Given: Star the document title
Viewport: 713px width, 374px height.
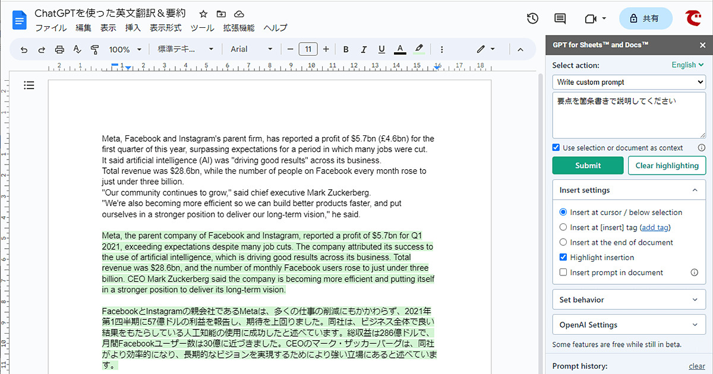Looking at the screenshot, I should coord(203,14).
